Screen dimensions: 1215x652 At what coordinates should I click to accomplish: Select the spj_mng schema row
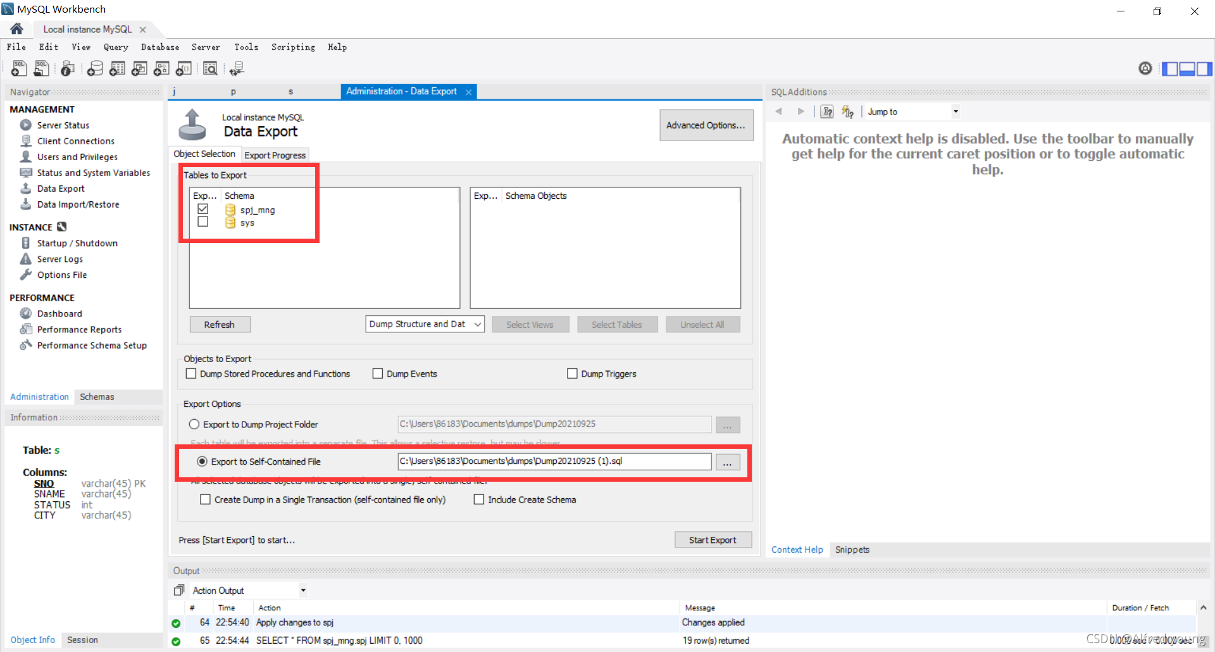pos(258,210)
